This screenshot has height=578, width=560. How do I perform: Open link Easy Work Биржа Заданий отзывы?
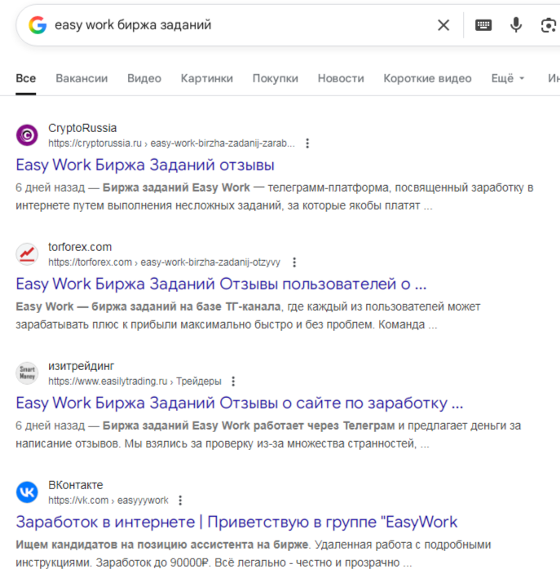point(145,165)
